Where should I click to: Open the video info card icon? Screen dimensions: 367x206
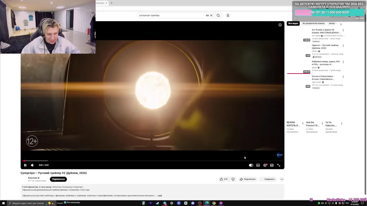tap(280, 25)
